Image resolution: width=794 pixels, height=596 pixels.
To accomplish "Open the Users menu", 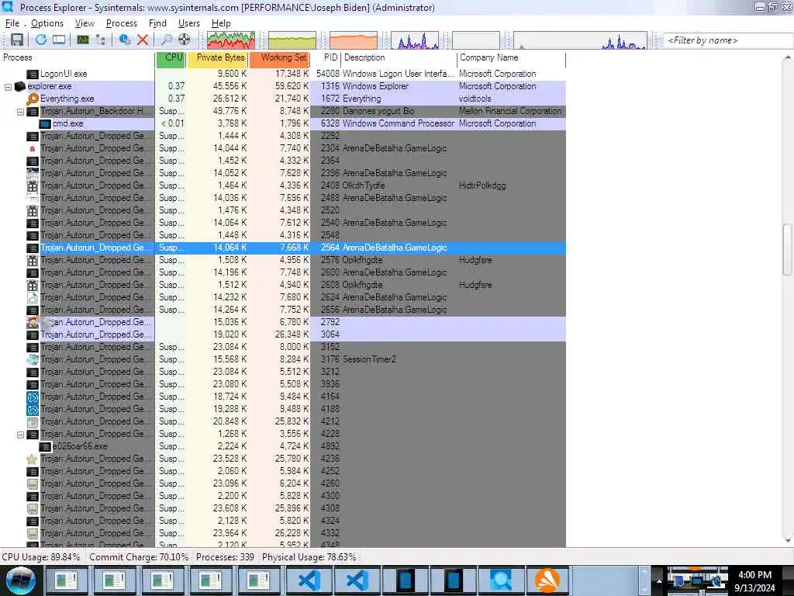I will click(189, 23).
